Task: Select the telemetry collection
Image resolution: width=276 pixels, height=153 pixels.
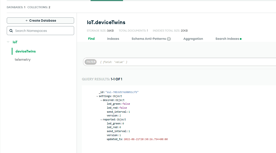Action: point(23,59)
